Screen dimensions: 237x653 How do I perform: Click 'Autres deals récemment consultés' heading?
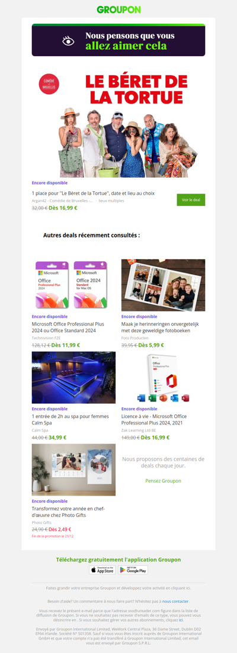[92, 235]
